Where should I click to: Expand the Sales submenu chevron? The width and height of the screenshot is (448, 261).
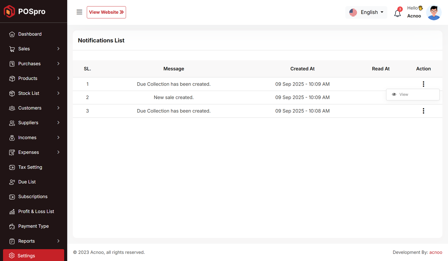click(58, 49)
